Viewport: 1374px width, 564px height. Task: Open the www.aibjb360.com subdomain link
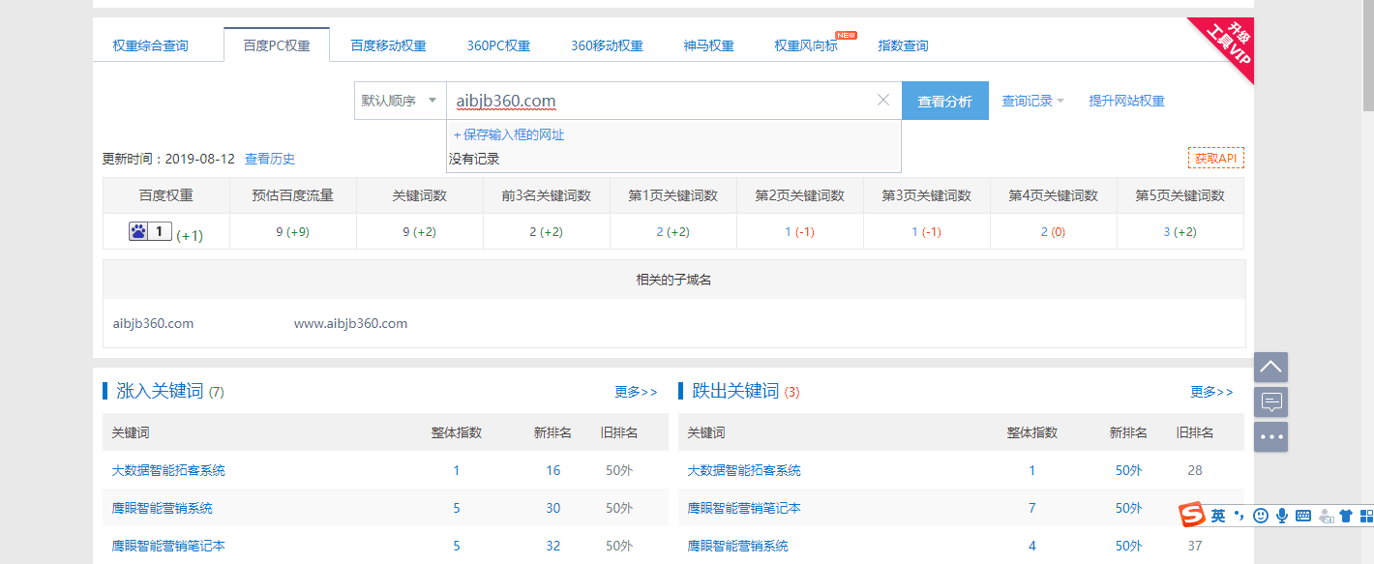(350, 323)
